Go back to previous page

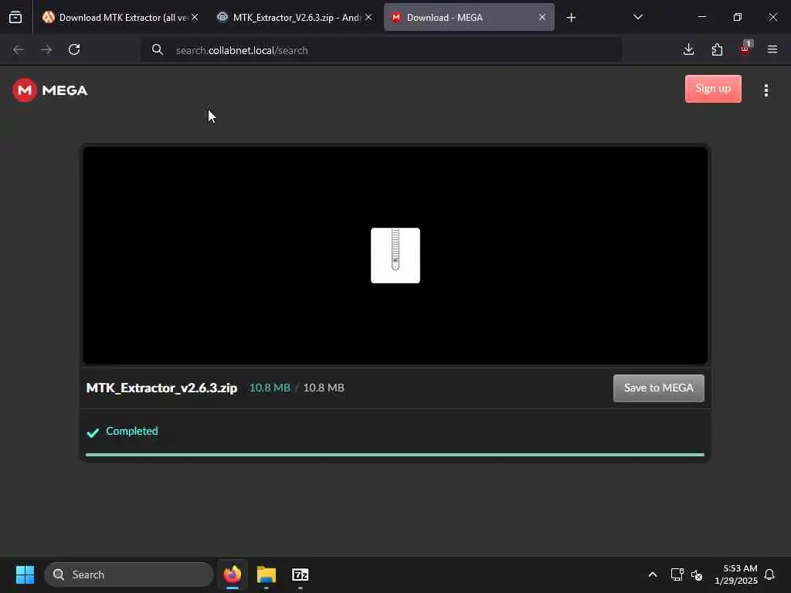click(19, 49)
